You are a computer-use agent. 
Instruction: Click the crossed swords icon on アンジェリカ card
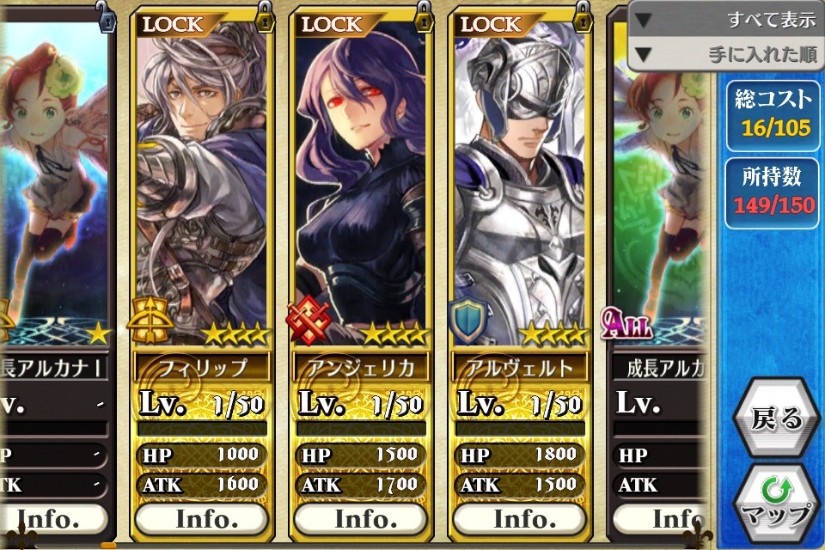tap(309, 319)
